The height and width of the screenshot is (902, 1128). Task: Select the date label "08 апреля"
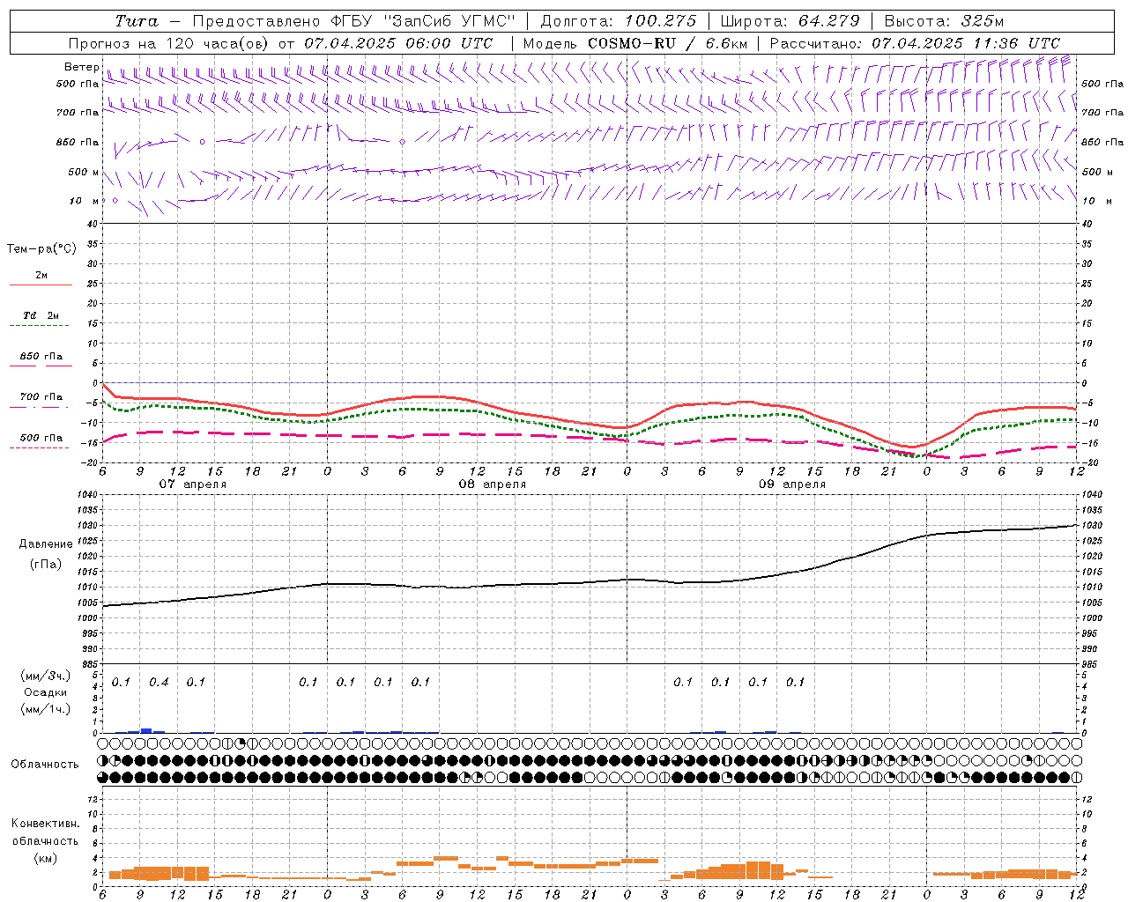tap(492, 484)
